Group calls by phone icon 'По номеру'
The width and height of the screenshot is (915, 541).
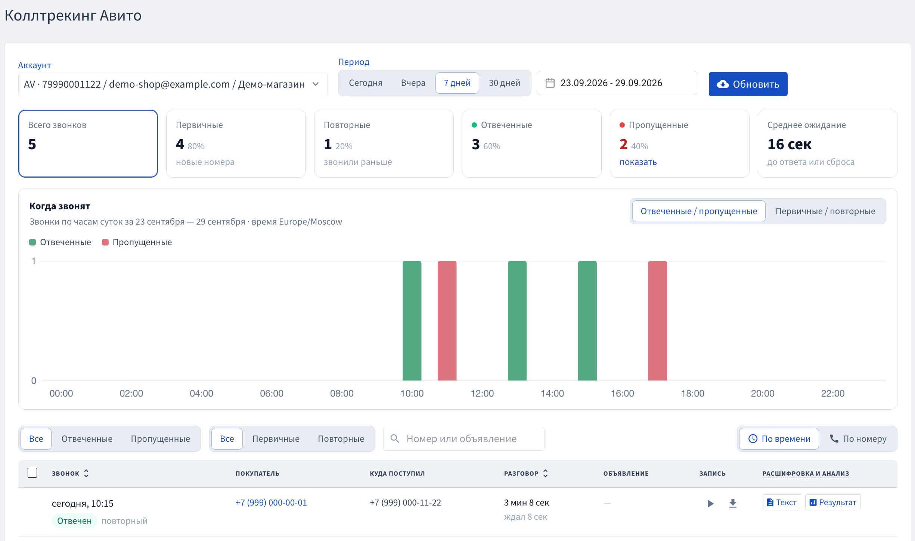click(858, 439)
